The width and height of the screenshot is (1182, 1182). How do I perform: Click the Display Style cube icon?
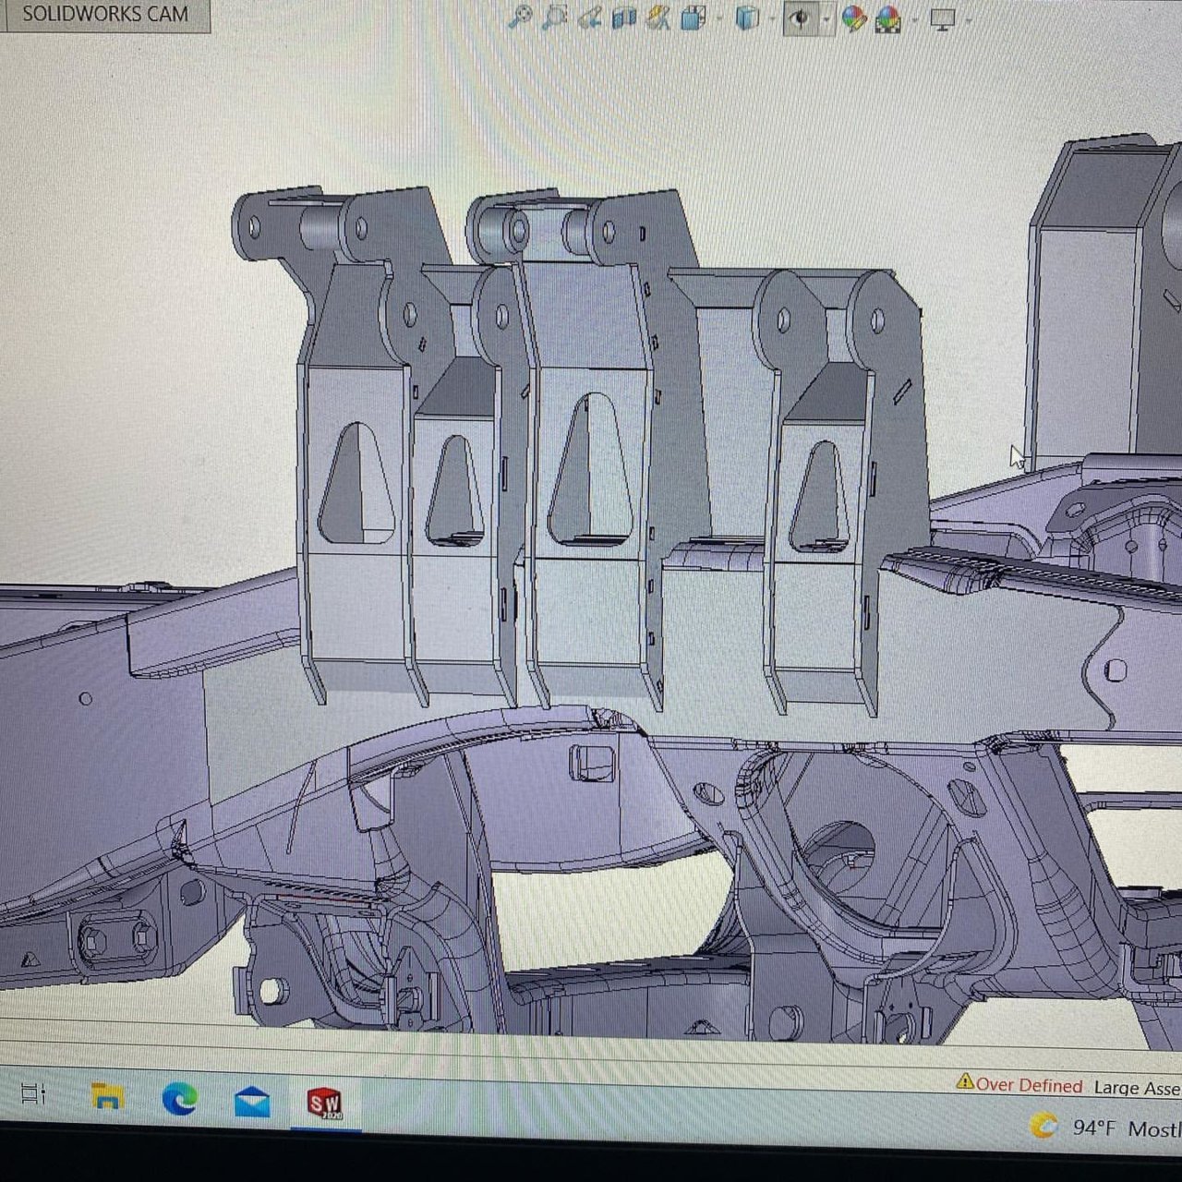click(747, 18)
